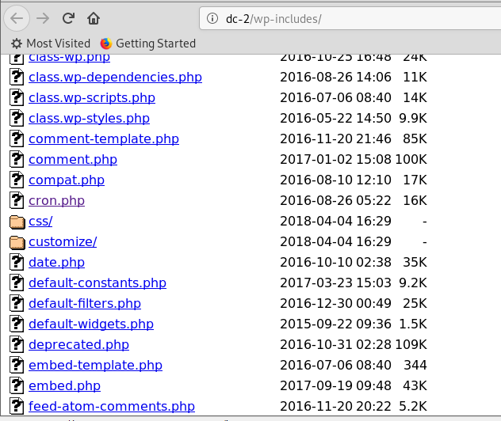Open the Most Visited bookmarks folder
This screenshot has height=421, width=501.
coord(51,44)
